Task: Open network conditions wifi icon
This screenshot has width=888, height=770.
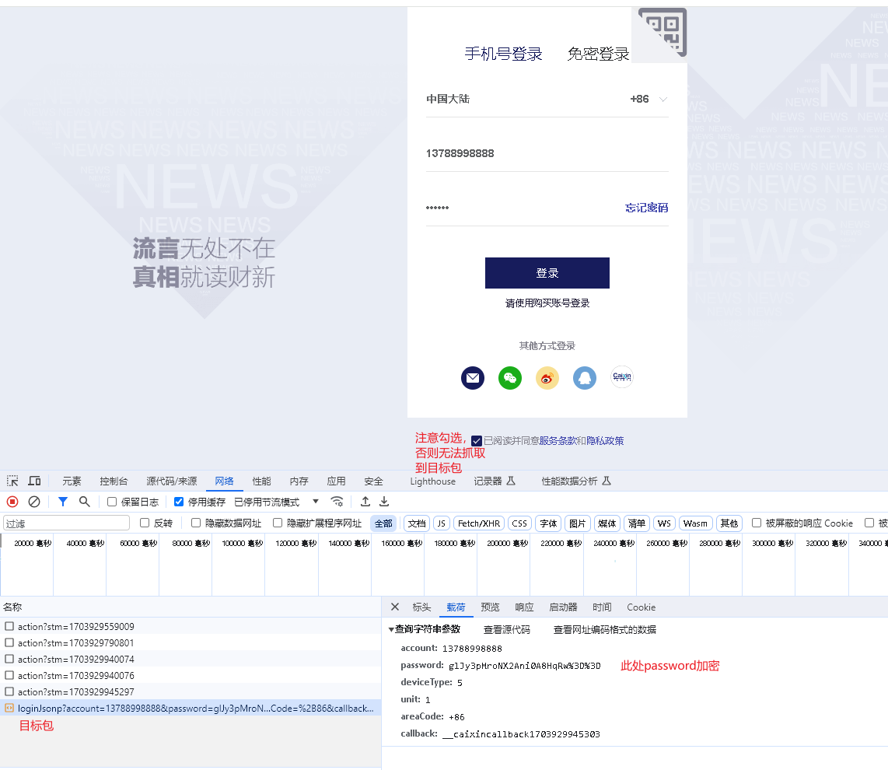Action: 337,502
